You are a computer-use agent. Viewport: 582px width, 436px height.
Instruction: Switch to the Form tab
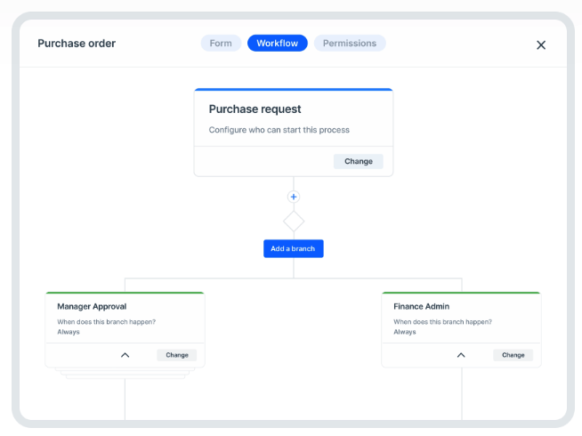point(221,43)
